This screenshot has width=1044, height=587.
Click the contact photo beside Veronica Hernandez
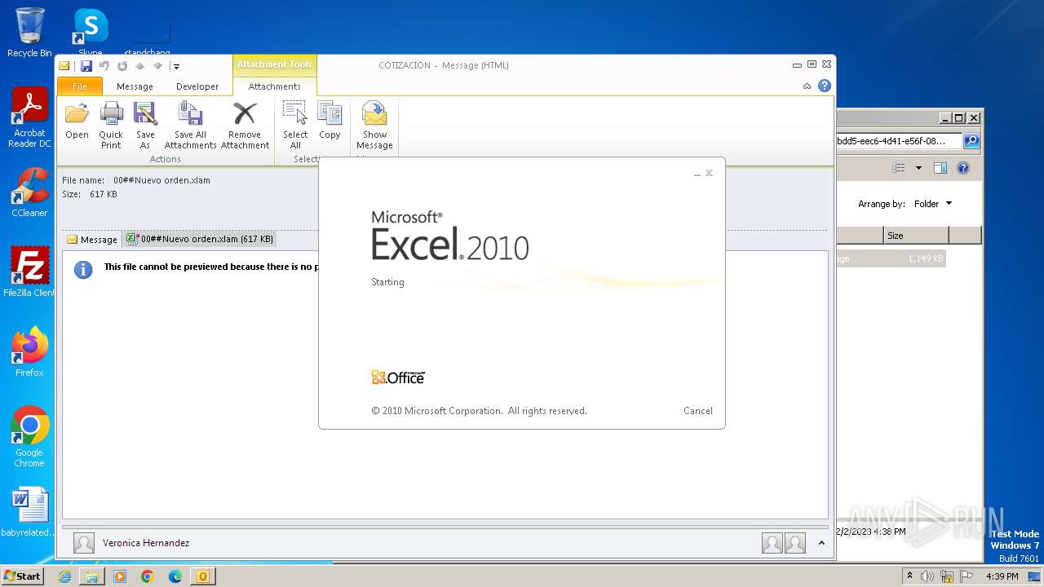pos(84,543)
